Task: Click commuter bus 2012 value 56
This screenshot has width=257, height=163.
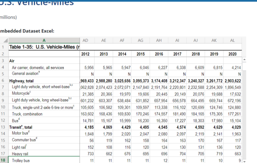Action: (87, 141)
